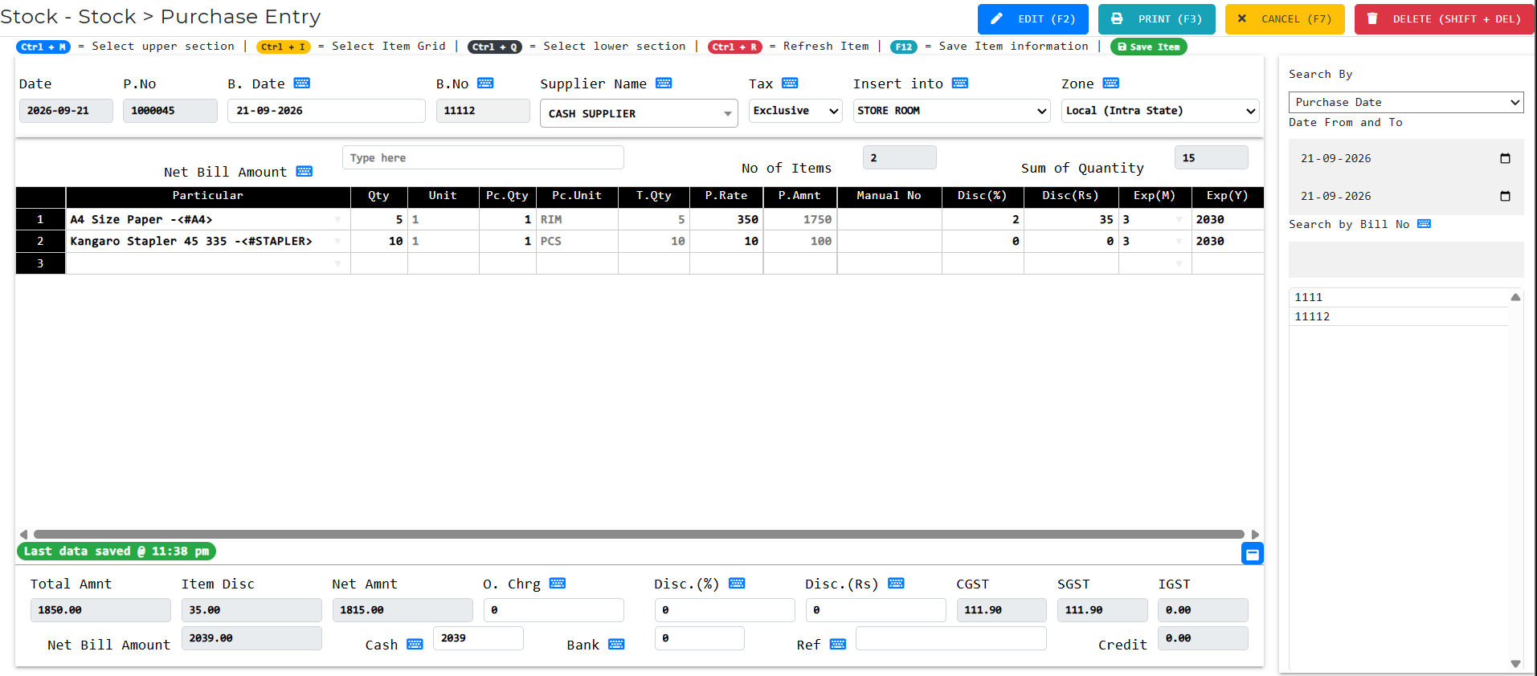Click the PRINT (F3) button
The image size is (1537, 676).
1157,19
